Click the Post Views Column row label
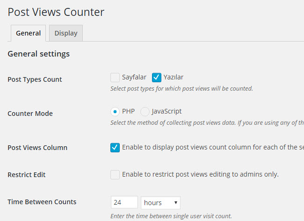Image resolution: width=304 pixels, height=221 pixels. pyautogui.click(x=37, y=148)
